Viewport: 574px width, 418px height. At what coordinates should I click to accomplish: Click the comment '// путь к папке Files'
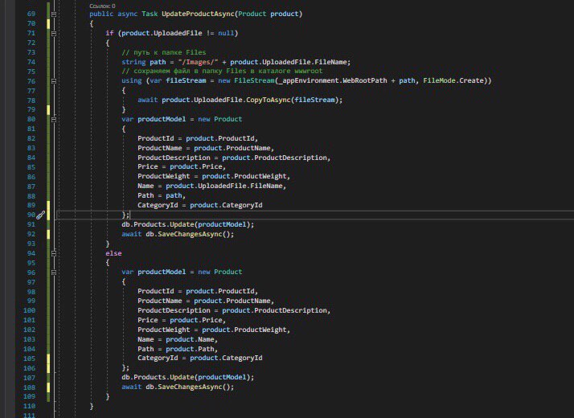click(164, 52)
